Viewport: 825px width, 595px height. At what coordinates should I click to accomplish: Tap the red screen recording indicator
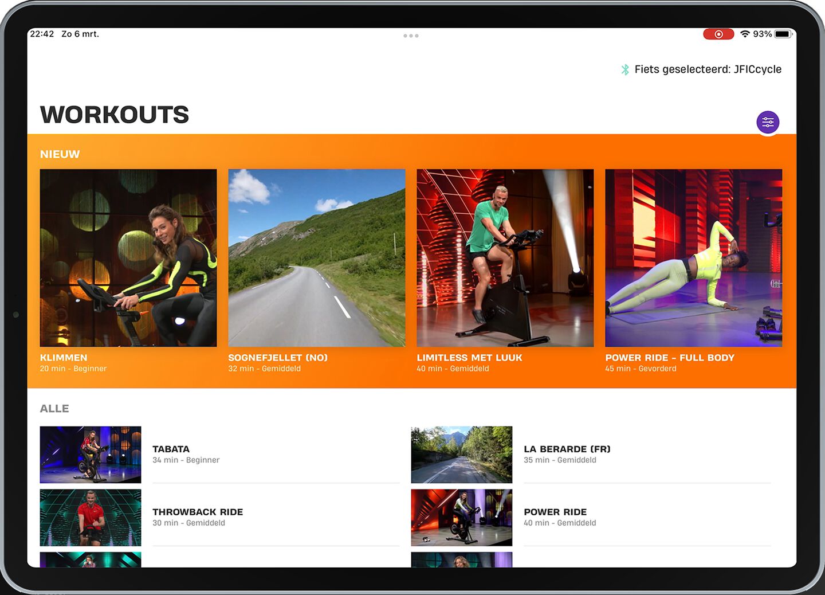718,34
